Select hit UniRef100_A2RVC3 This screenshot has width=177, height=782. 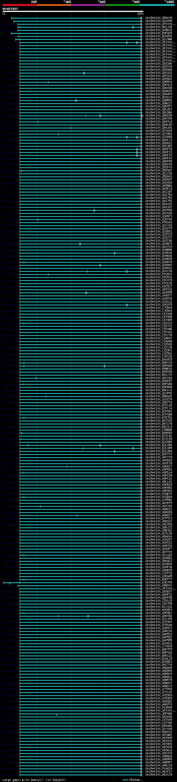click(158, 628)
